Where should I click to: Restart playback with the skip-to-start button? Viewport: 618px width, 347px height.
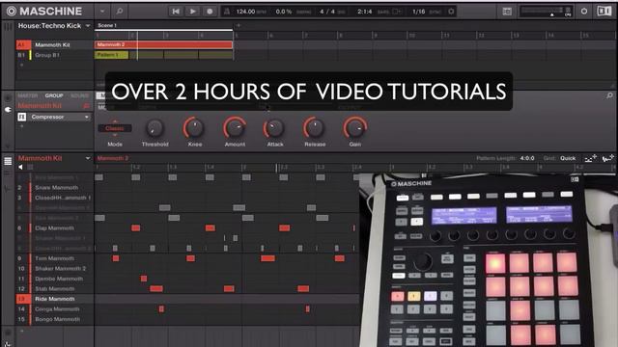click(176, 12)
